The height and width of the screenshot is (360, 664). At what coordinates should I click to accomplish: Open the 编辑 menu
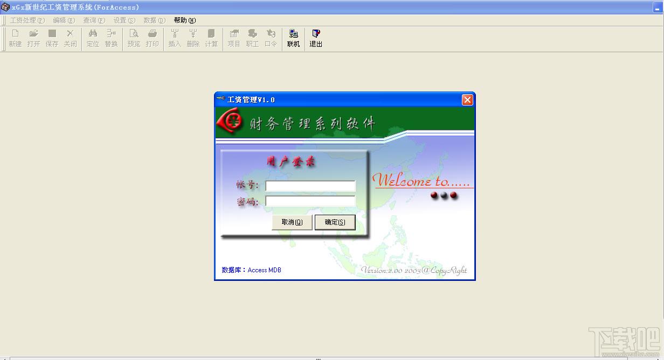click(64, 20)
